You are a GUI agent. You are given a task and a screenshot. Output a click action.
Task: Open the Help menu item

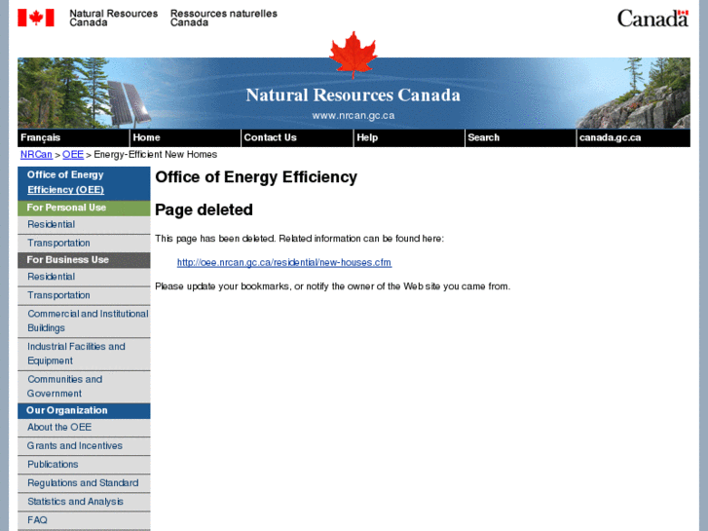[x=367, y=137]
